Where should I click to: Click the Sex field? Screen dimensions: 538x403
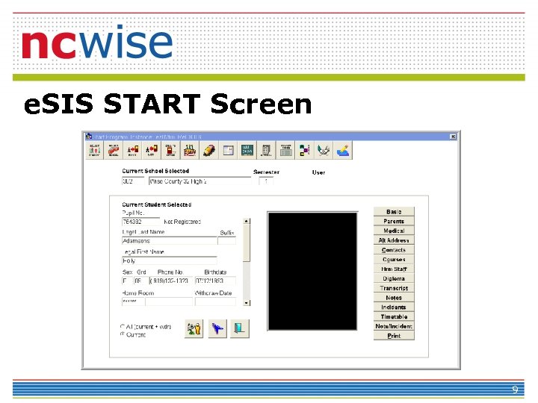126,281
